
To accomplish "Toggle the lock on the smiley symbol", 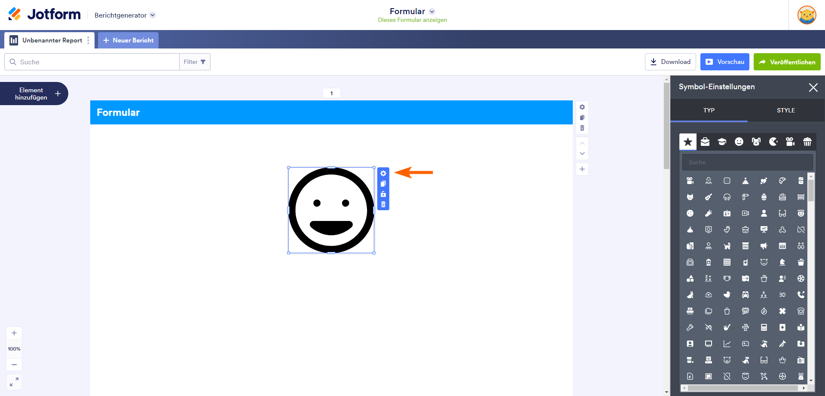I will pos(383,194).
